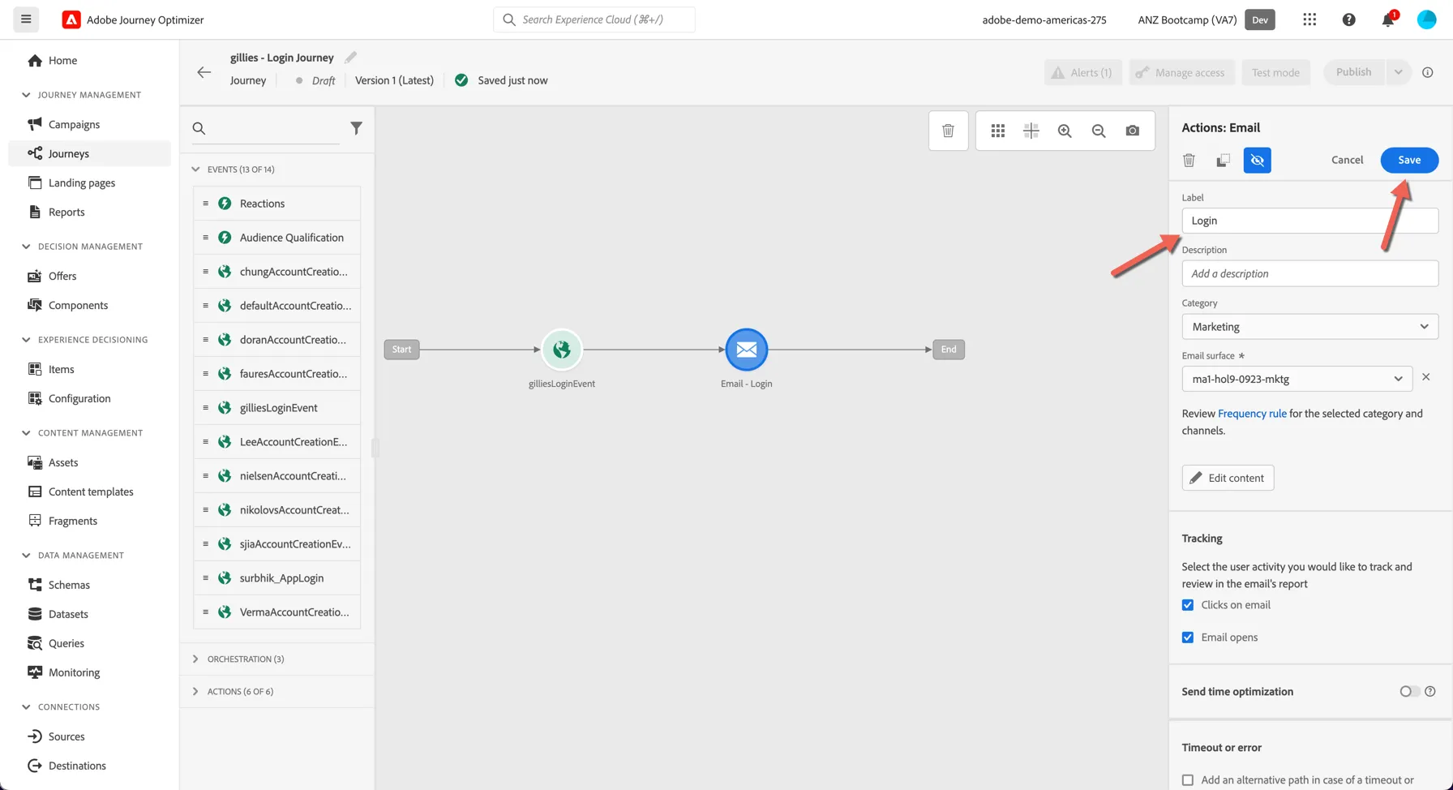This screenshot has width=1453, height=790.
Task: Open the Category Marketing dropdown
Action: 1309,327
